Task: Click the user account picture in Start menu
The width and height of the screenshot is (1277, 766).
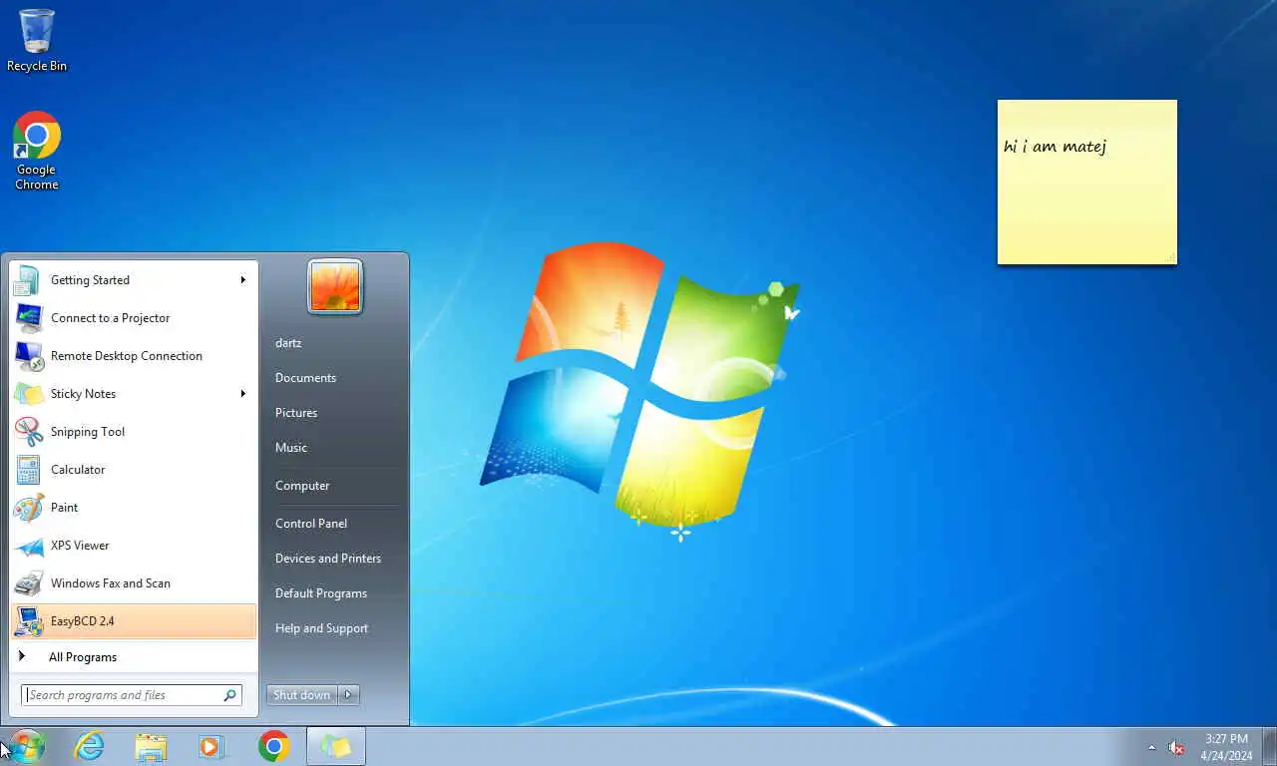Action: coord(335,286)
